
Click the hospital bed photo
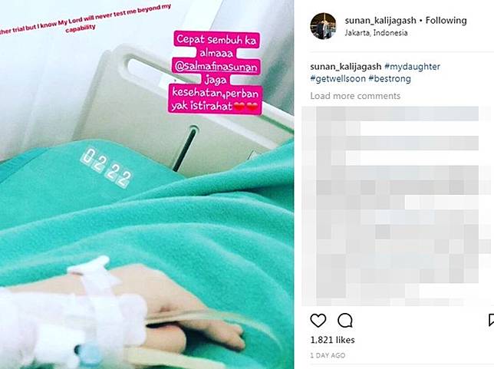147,184
